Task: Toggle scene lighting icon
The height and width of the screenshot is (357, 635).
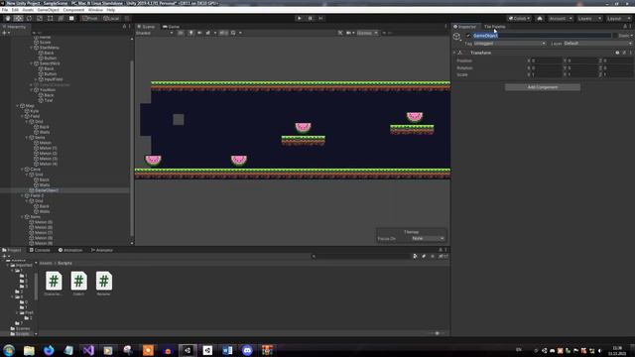Action: tap(190, 33)
